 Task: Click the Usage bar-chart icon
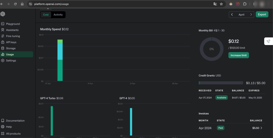(x=2, y=54)
